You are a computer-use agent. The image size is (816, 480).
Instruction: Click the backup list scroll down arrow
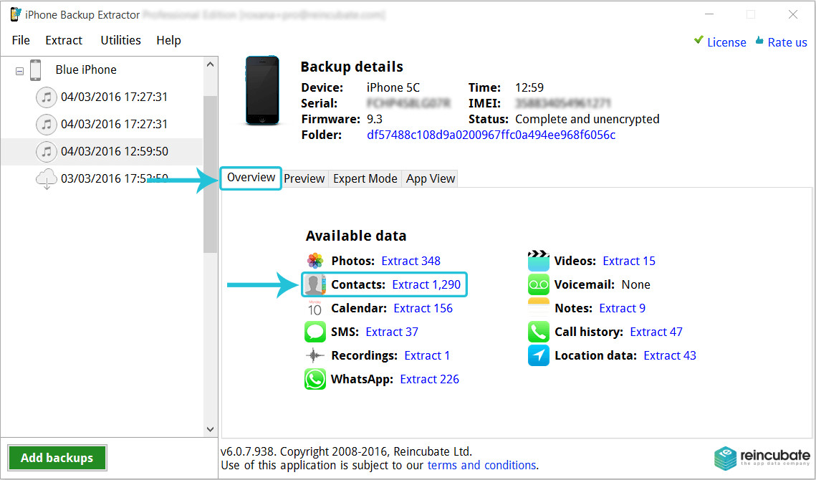pos(210,430)
